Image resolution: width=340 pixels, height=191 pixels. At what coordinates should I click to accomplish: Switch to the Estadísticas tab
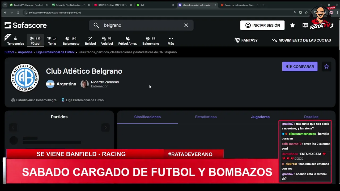(x=206, y=117)
